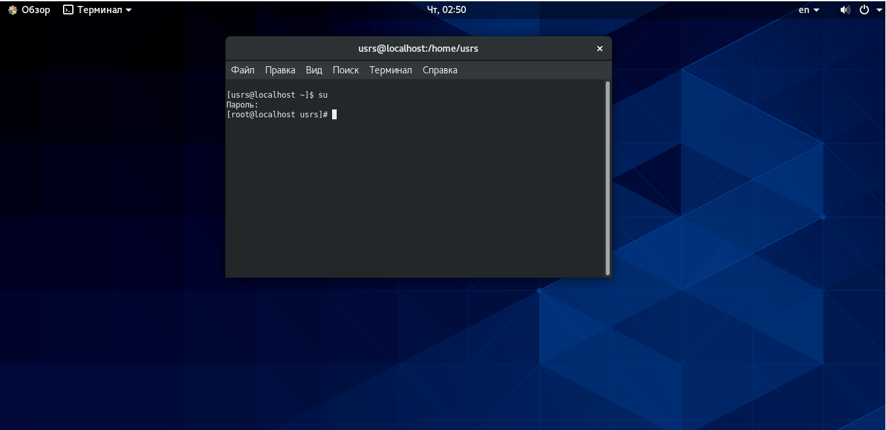Click the blinking terminal cursor
Viewport: 886px width, 430px height.
click(335, 114)
